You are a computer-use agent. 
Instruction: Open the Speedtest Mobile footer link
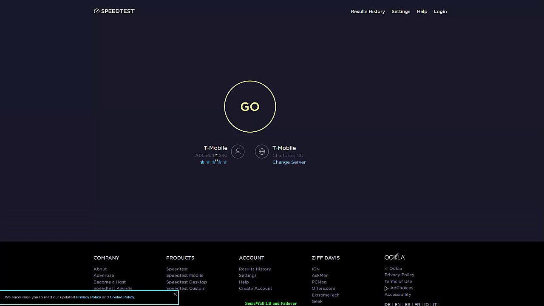click(x=185, y=275)
